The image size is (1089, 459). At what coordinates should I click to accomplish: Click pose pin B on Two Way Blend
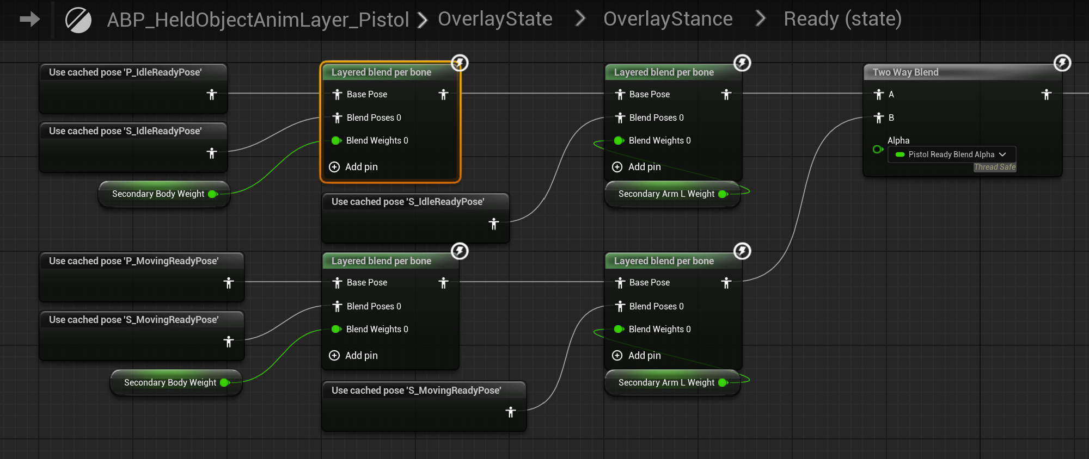pos(879,117)
